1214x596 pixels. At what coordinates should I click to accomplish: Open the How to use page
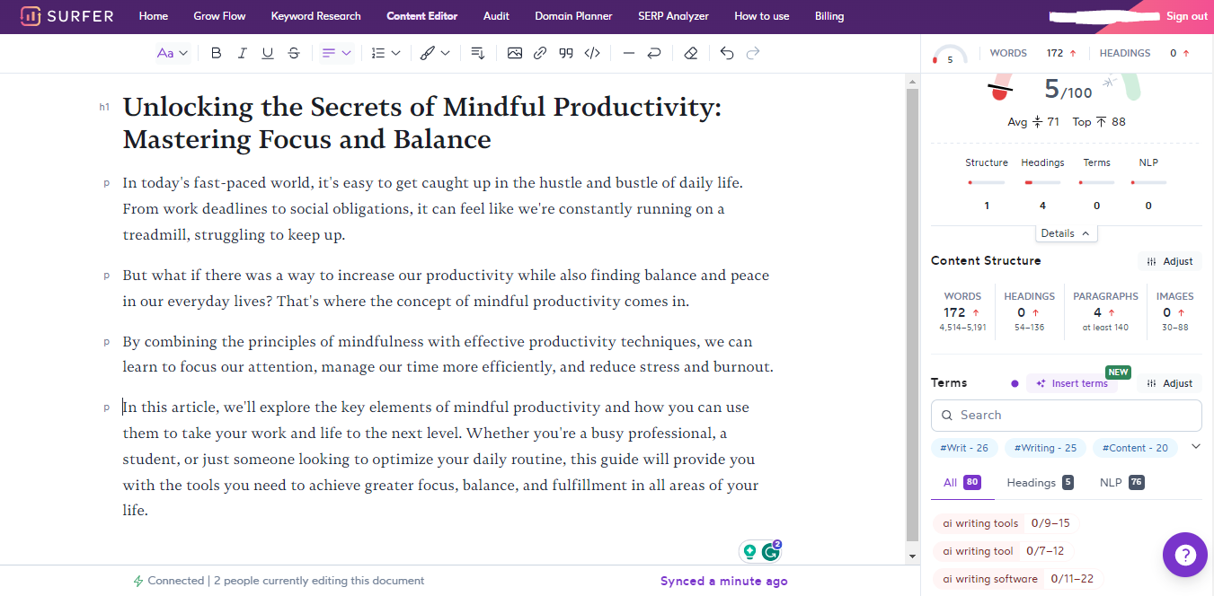click(762, 16)
